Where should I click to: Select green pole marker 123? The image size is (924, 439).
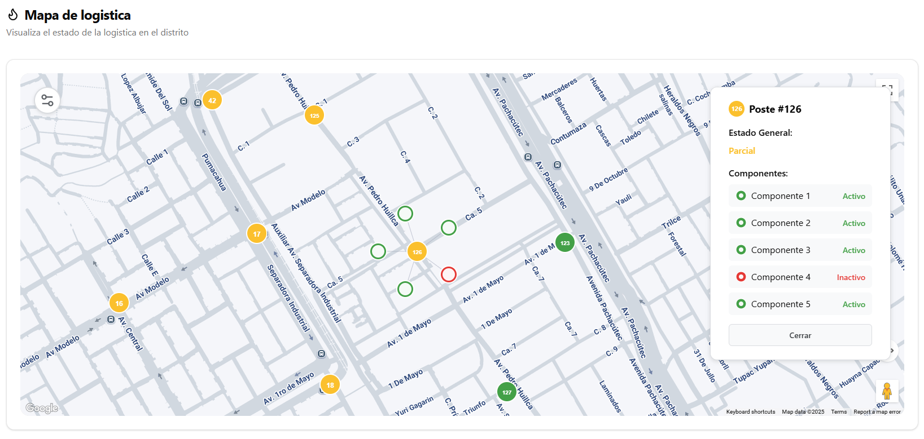pos(565,243)
